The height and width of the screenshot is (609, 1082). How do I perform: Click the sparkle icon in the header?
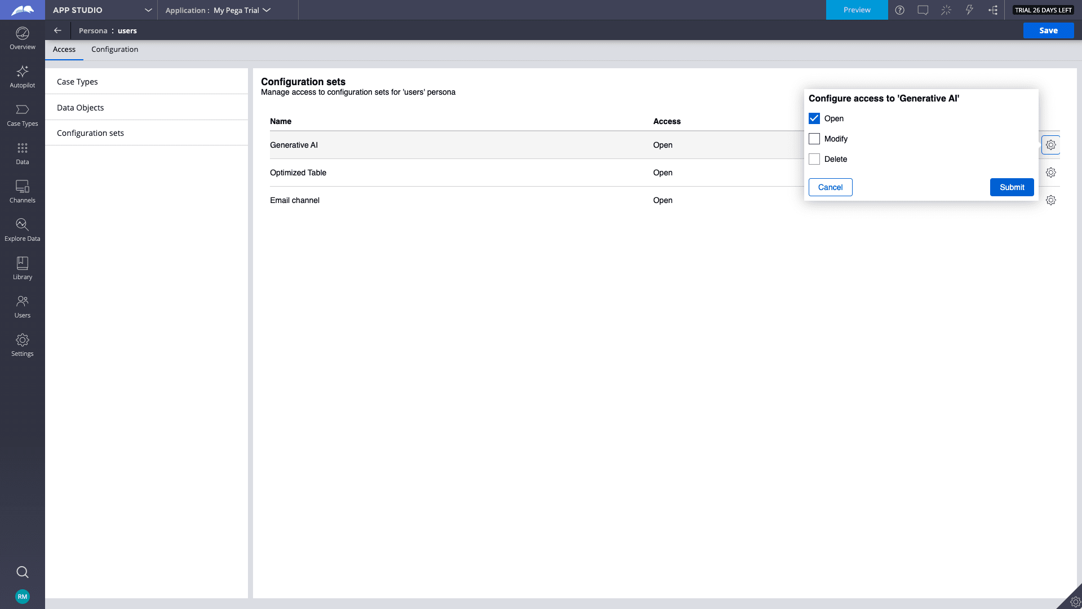(946, 10)
